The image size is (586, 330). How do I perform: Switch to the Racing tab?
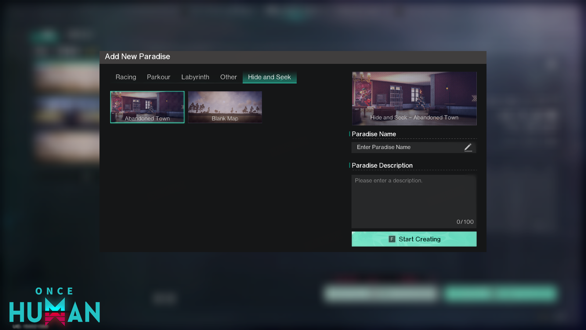point(125,77)
